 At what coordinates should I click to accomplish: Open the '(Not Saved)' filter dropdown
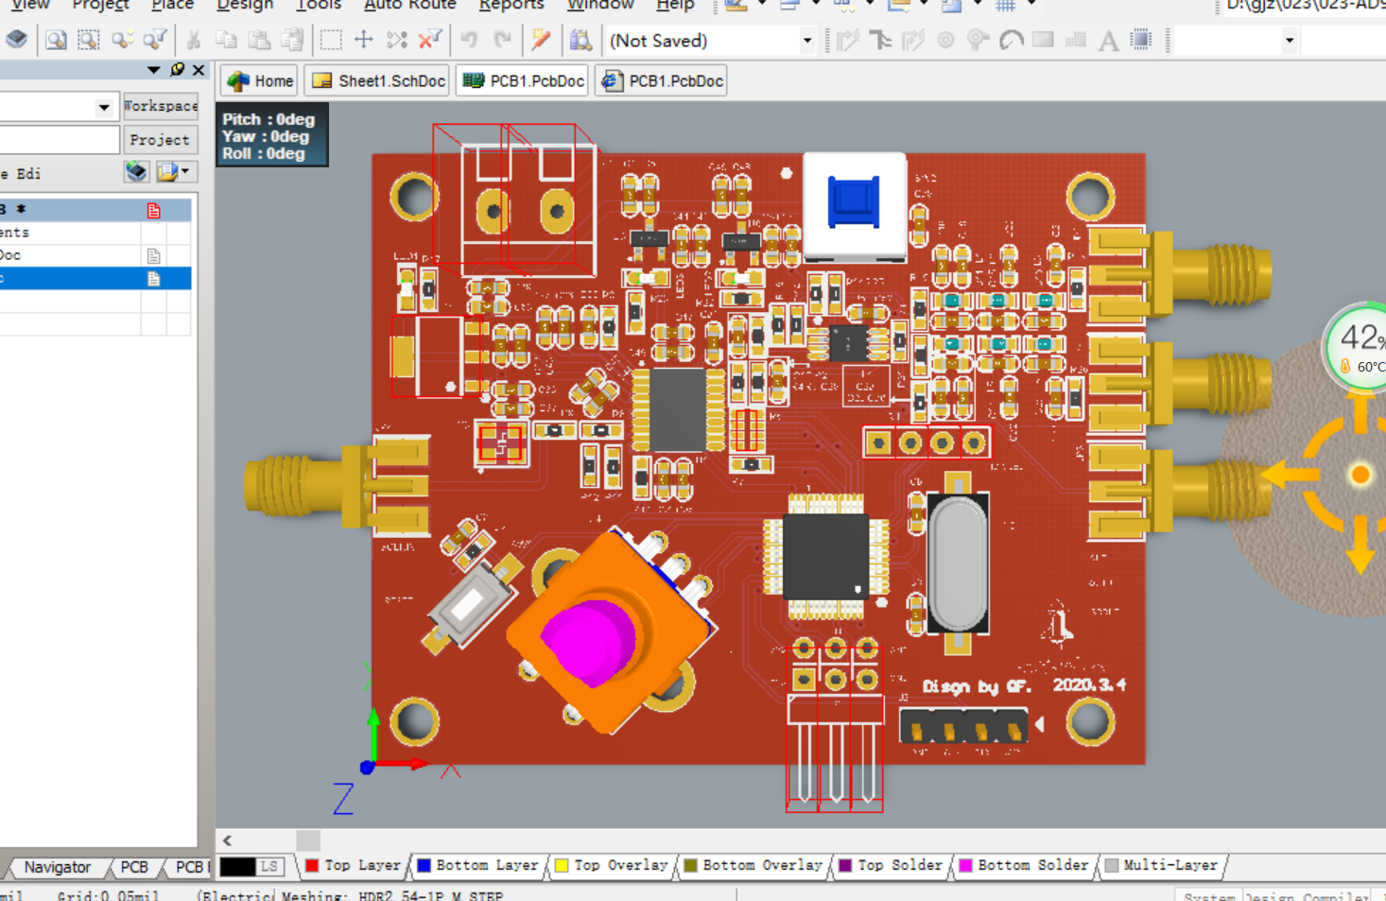[806, 41]
